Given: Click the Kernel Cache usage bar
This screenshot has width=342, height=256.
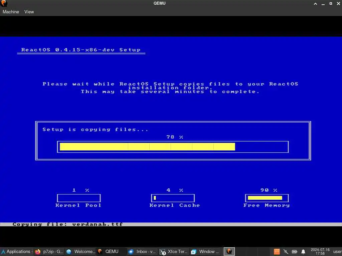Looking at the screenshot, I should click(173, 198).
